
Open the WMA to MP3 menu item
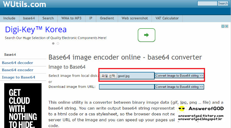(x=71, y=18)
